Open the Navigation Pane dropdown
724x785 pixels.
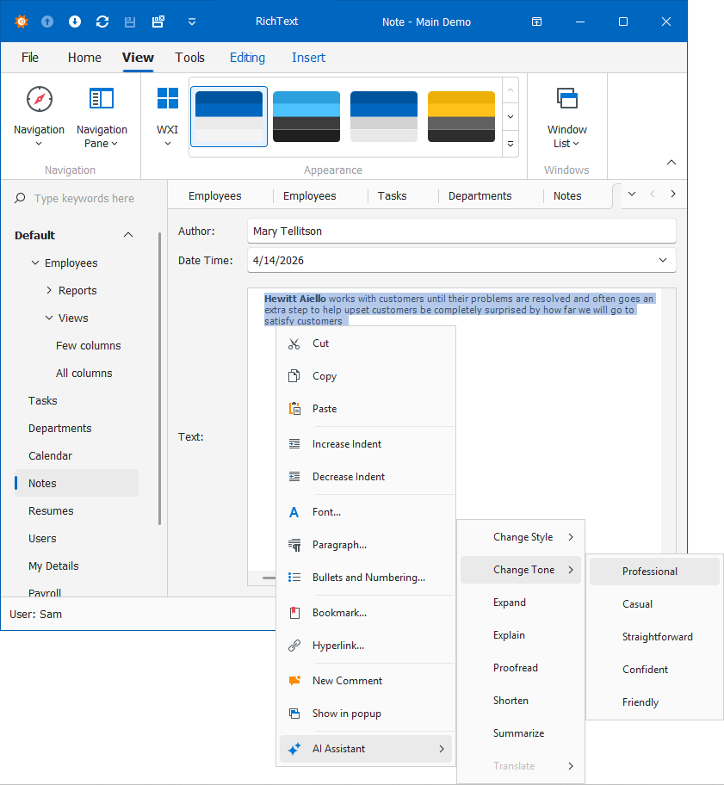102,117
